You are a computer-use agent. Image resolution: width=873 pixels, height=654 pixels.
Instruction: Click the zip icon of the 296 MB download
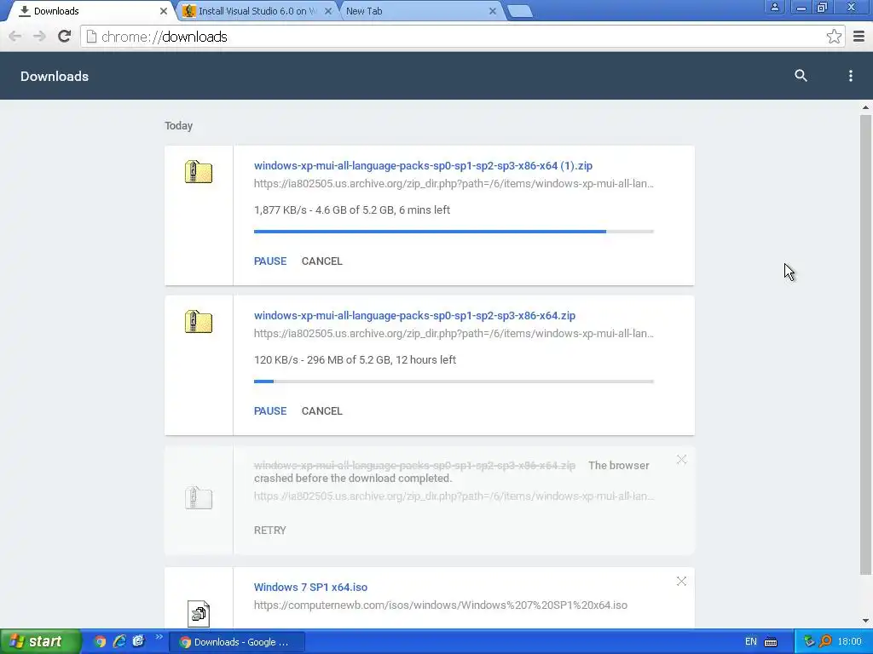point(199,322)
